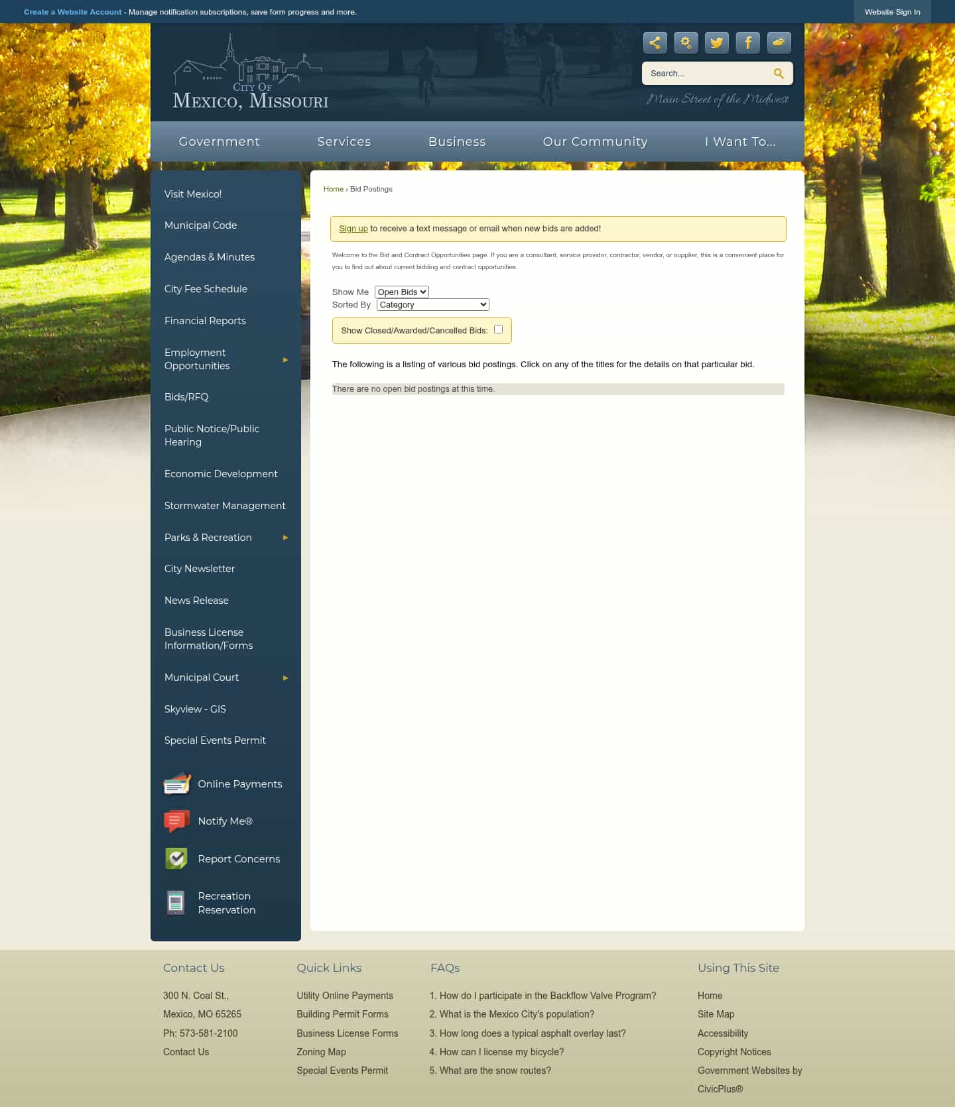Screen dimensions: 955x1107
Task: Click Government Websites by CivicPlus link
Action: [x=750, y=1080]
